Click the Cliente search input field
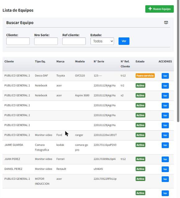The width and height of the screenshot is (180, 198). click(x=18, y=41)
